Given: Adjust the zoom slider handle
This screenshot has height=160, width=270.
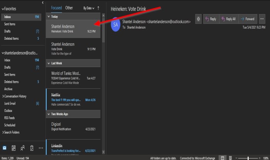Looking at the screenshot, I should pyautogui.click(x=248, y=158).
